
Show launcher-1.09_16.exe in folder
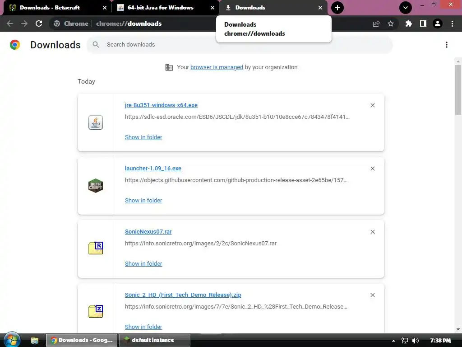pyautogui.click(x=143, y=200)
